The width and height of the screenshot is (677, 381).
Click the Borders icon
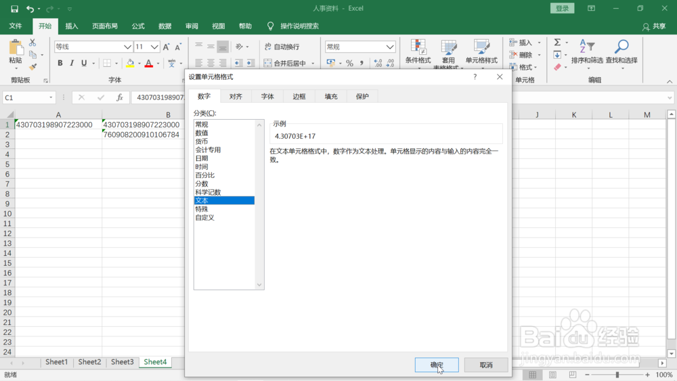pos(107,63)
